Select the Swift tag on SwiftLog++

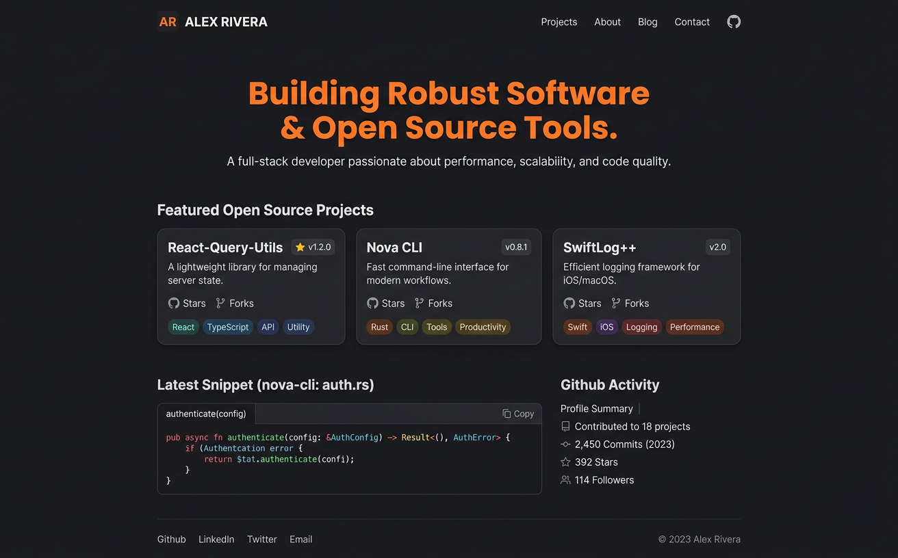[578, 327]
